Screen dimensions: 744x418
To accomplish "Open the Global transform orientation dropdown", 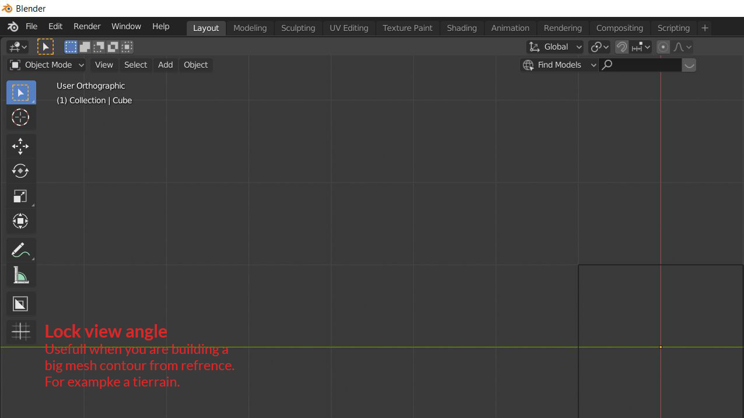I will coord(555,47).
